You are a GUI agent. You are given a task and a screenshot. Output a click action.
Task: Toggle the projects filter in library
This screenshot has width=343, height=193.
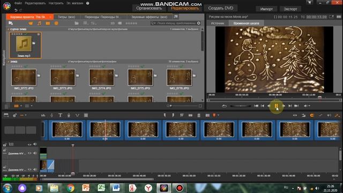tap(56, 23)
